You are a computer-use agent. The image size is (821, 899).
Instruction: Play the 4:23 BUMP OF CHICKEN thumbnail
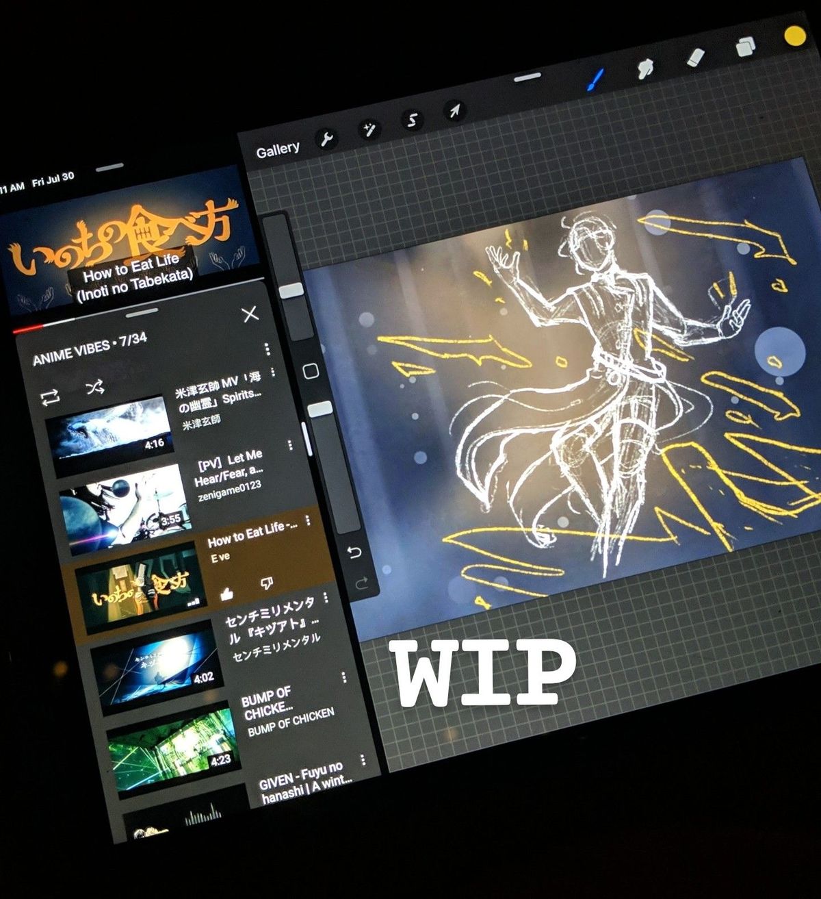176,750
